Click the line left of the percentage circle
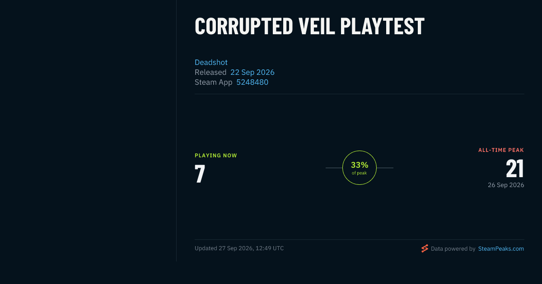 [x=334, y=168]
